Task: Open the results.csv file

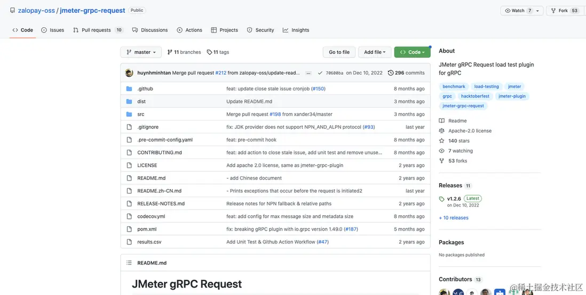Action: tap(149, 242)
